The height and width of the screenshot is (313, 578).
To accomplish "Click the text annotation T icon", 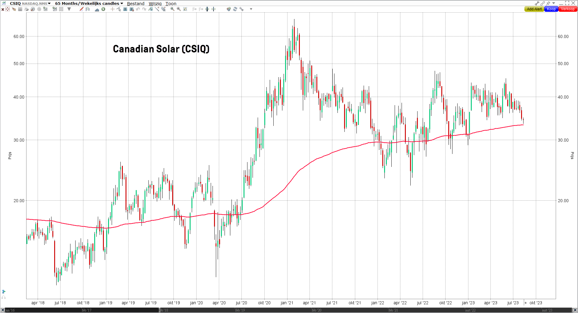I will [125, 9].
